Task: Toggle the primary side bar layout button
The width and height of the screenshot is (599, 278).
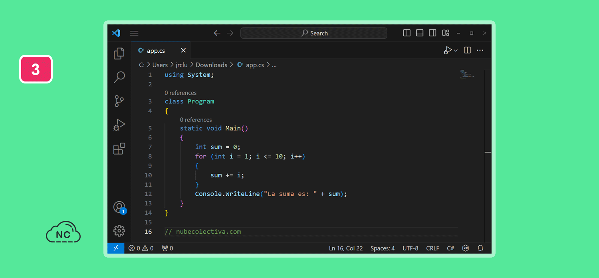Action: pos(407,33)
